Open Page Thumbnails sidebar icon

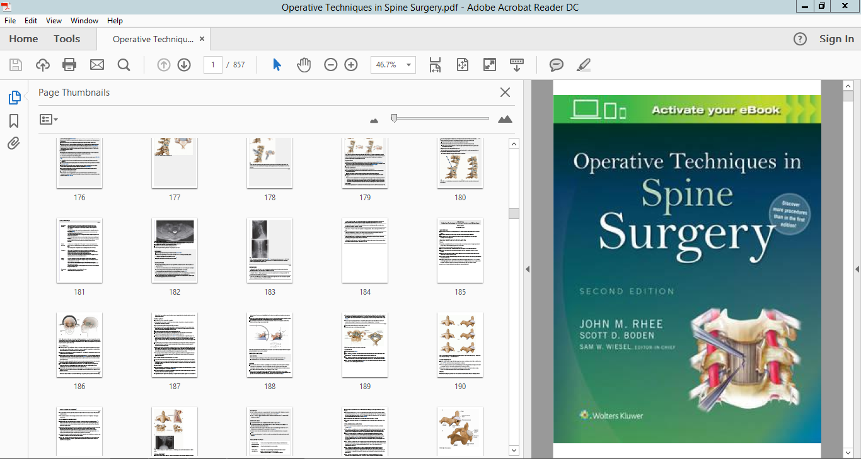14,98
